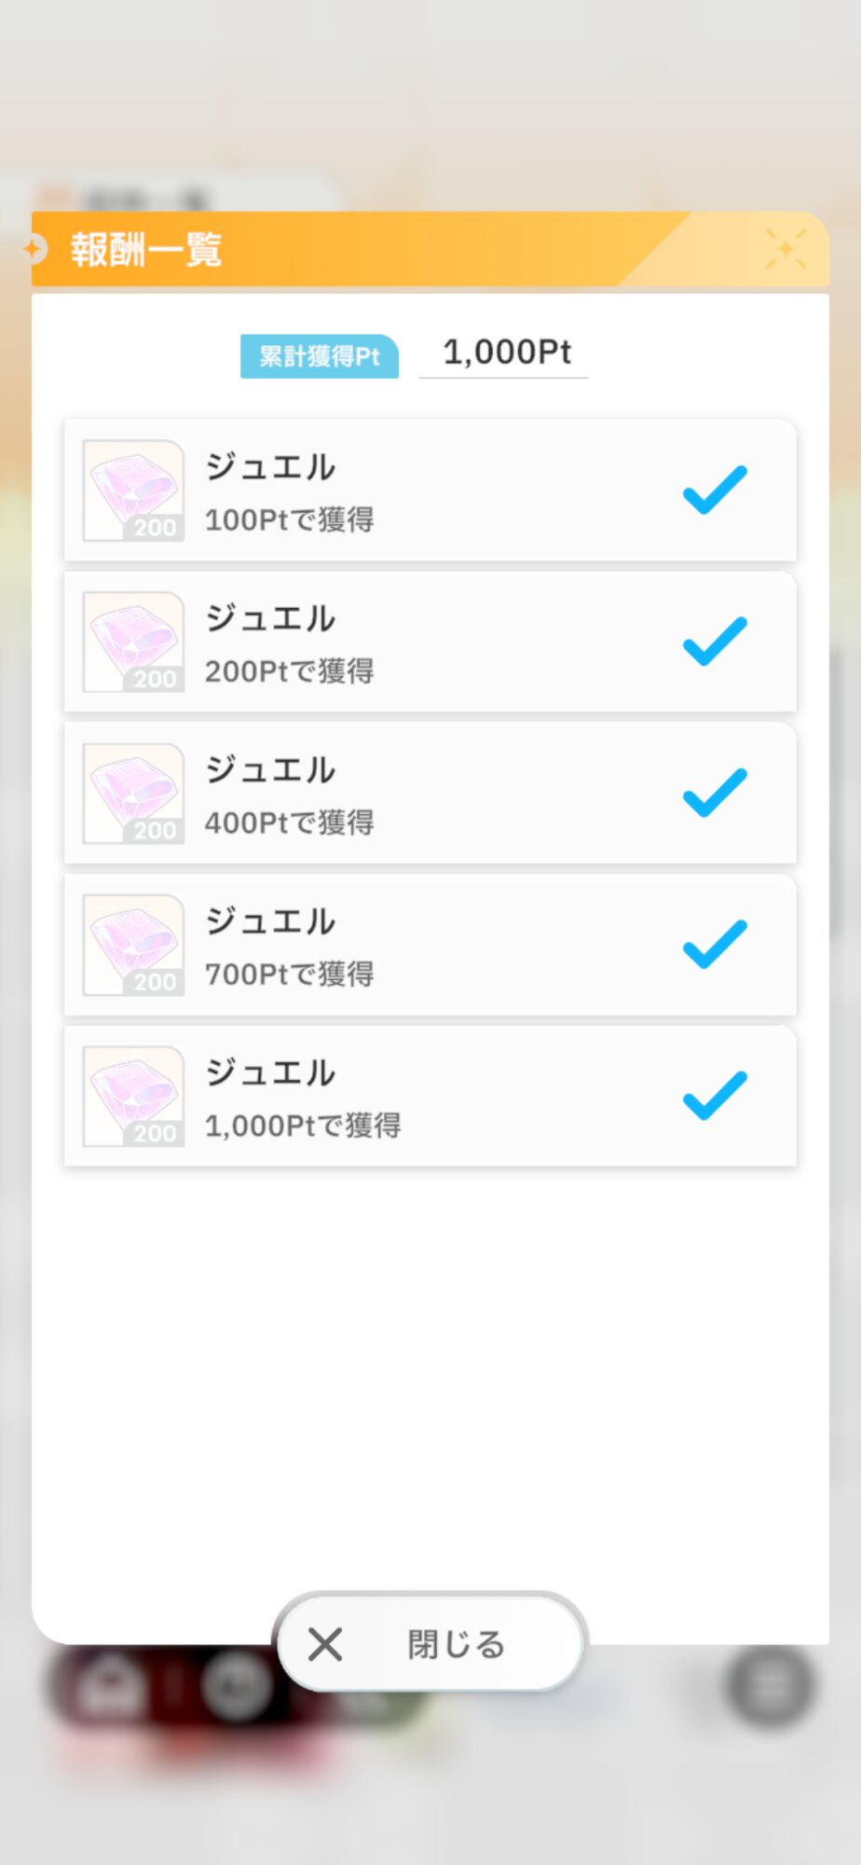
Task: Click the checkmark on the 700Pt reward
Action: coord(715,944)
